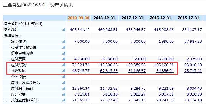The image size is (206, 104).
Task: Open 应付票据 value 2,079.00 link
Action: point(194,59)
